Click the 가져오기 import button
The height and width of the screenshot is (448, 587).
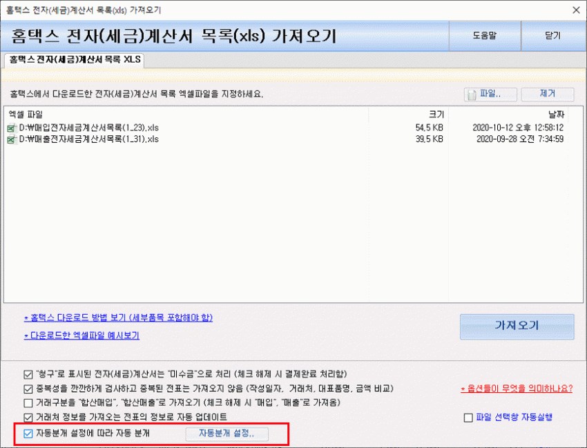(x=517, y=327)
